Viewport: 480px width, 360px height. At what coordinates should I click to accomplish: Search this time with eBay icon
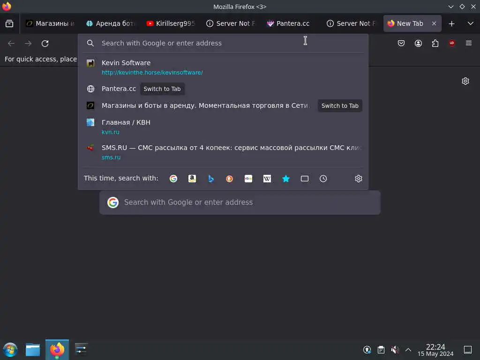[248, 179]
